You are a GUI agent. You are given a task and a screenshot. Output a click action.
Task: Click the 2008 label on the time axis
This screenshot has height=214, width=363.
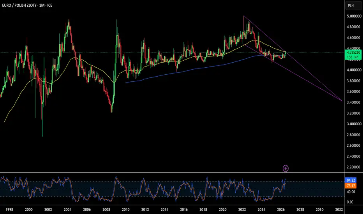106,210
